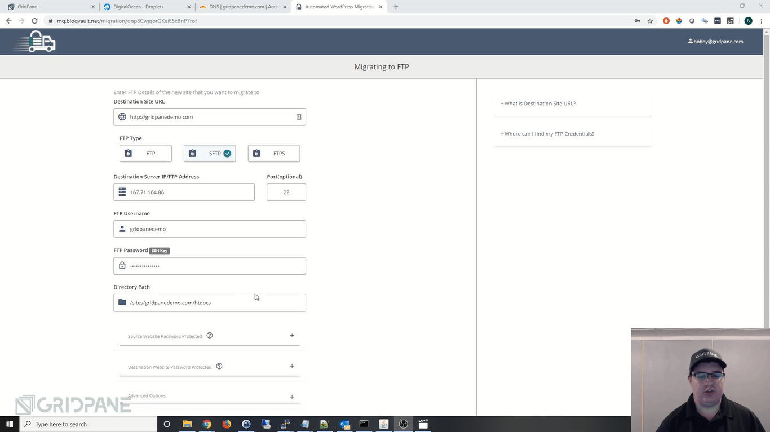Click the help icon beside Source Website Password Protected
The width and height of the screenshot is (770, 432).
coord(210,336)
